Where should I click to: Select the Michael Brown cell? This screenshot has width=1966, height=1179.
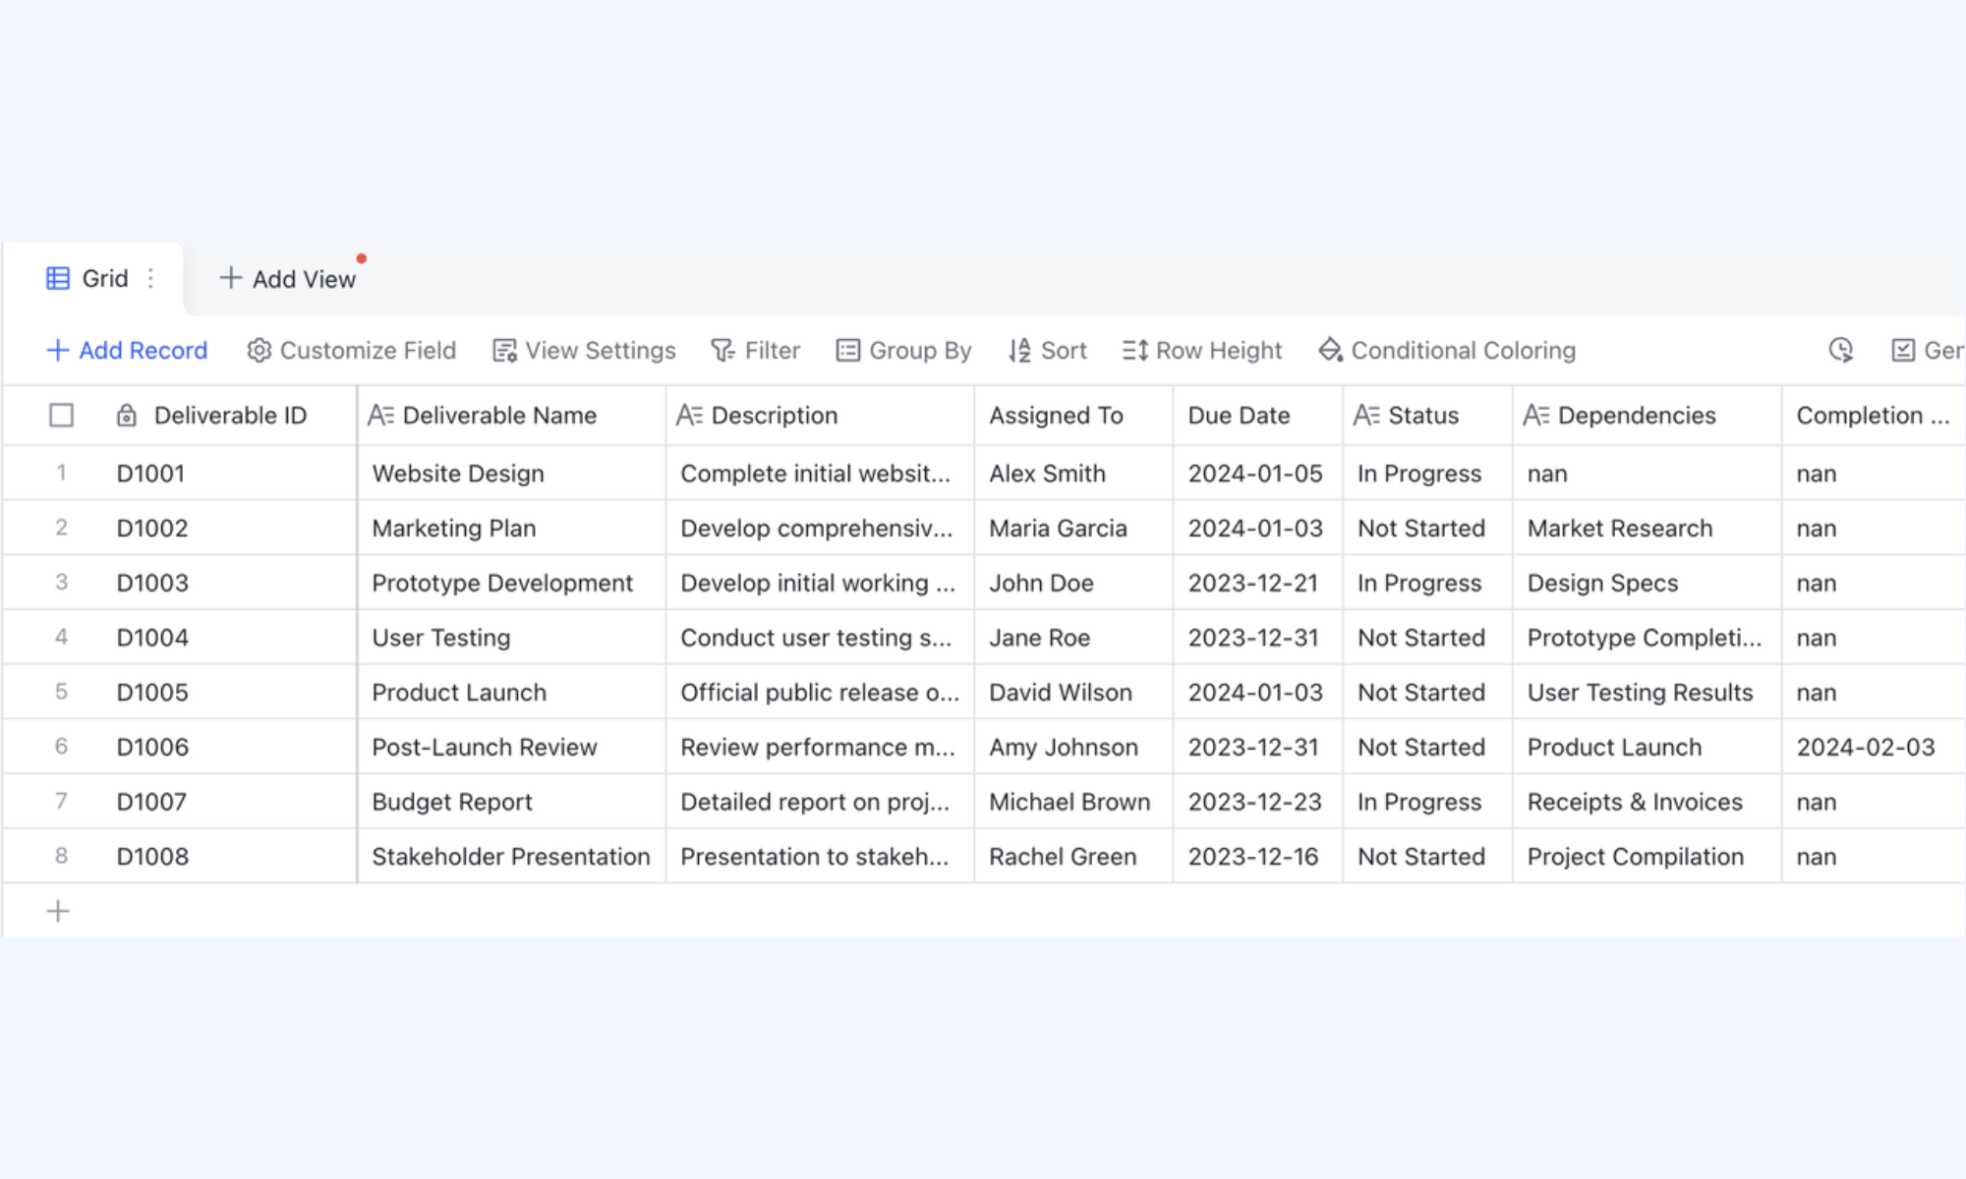[x=1073, y=802]
